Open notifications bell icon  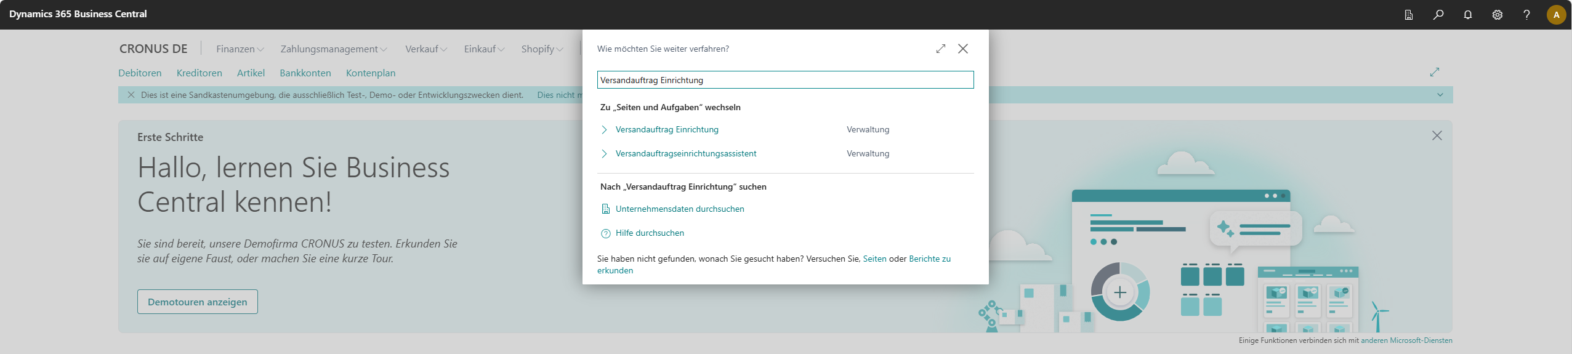tap(1468, 15)
